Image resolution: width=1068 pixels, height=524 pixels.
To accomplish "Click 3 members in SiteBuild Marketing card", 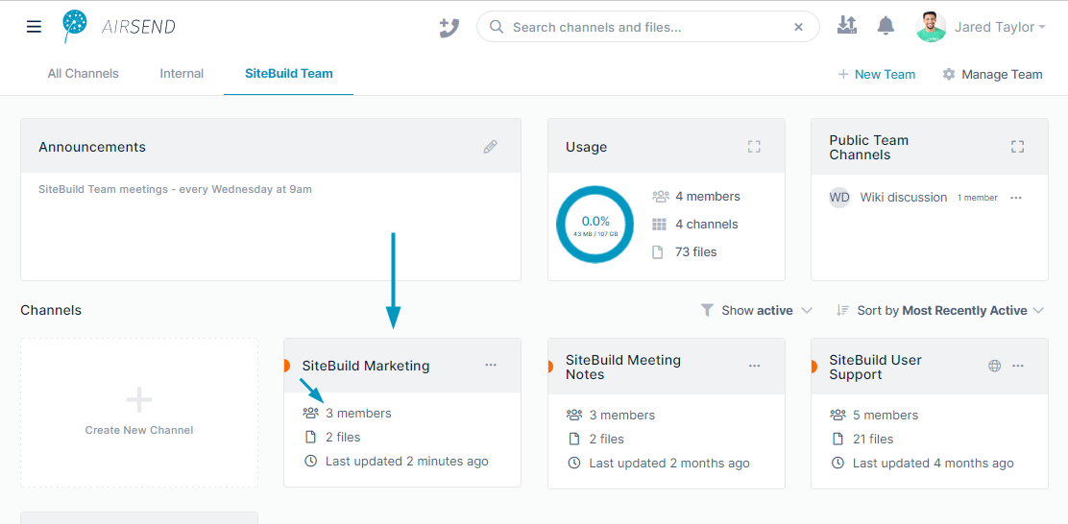I will 358,413.
